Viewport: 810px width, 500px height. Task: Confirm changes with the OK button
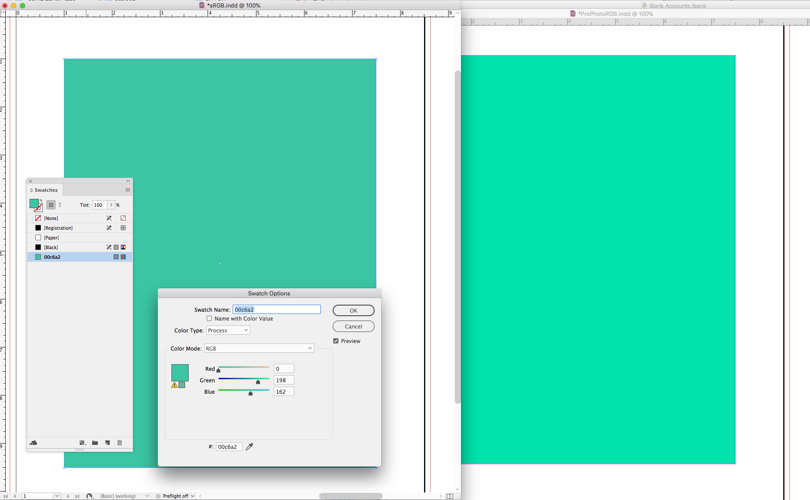tap(353, 310)
